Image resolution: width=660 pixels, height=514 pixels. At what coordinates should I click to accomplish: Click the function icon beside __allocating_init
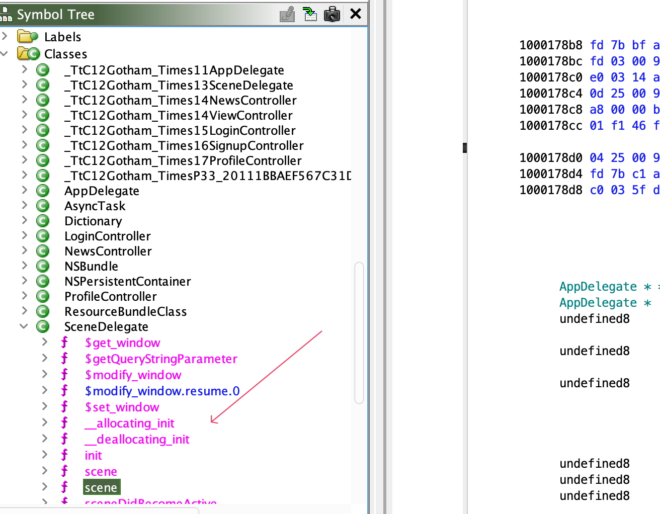[64, 423]
